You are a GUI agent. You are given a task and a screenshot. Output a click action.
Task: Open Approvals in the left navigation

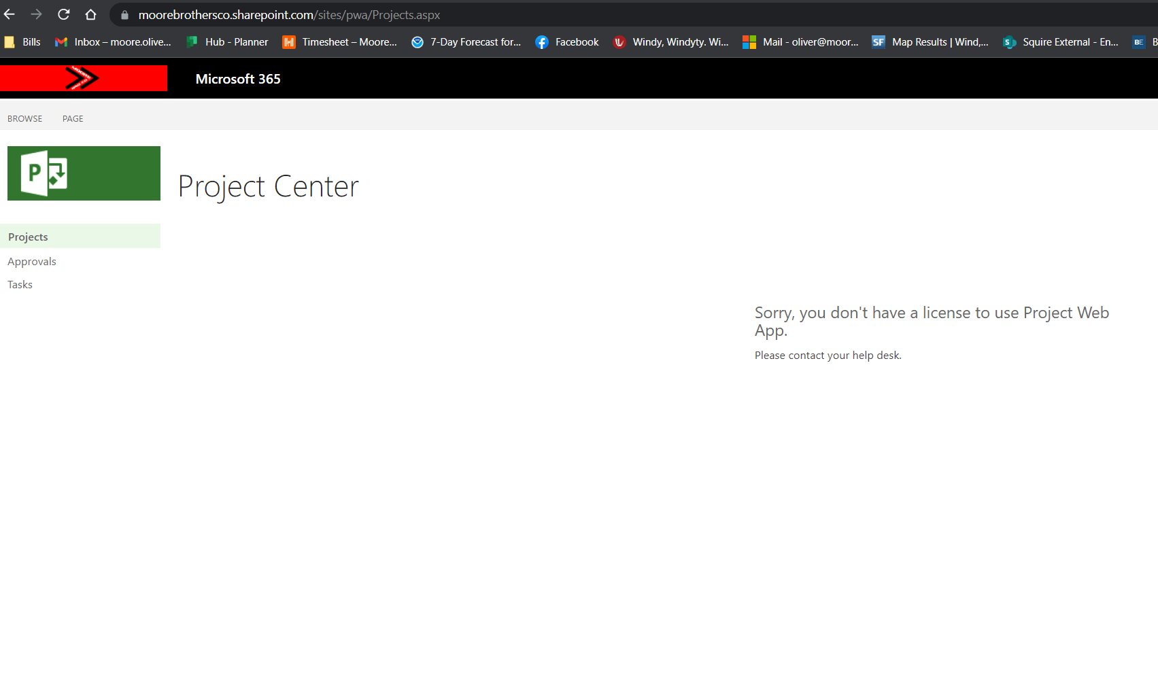[32, 262]
